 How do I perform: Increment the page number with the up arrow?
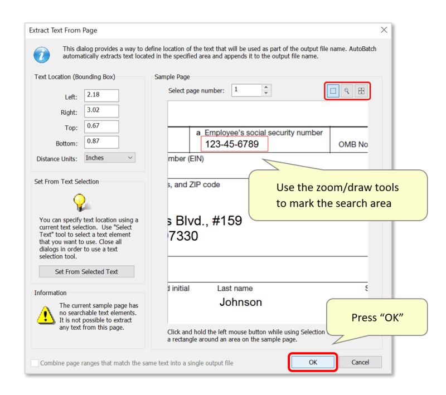(x=266, y=87)
